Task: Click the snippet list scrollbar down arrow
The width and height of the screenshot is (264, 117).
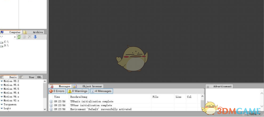Action: click(x=45, y=109)
